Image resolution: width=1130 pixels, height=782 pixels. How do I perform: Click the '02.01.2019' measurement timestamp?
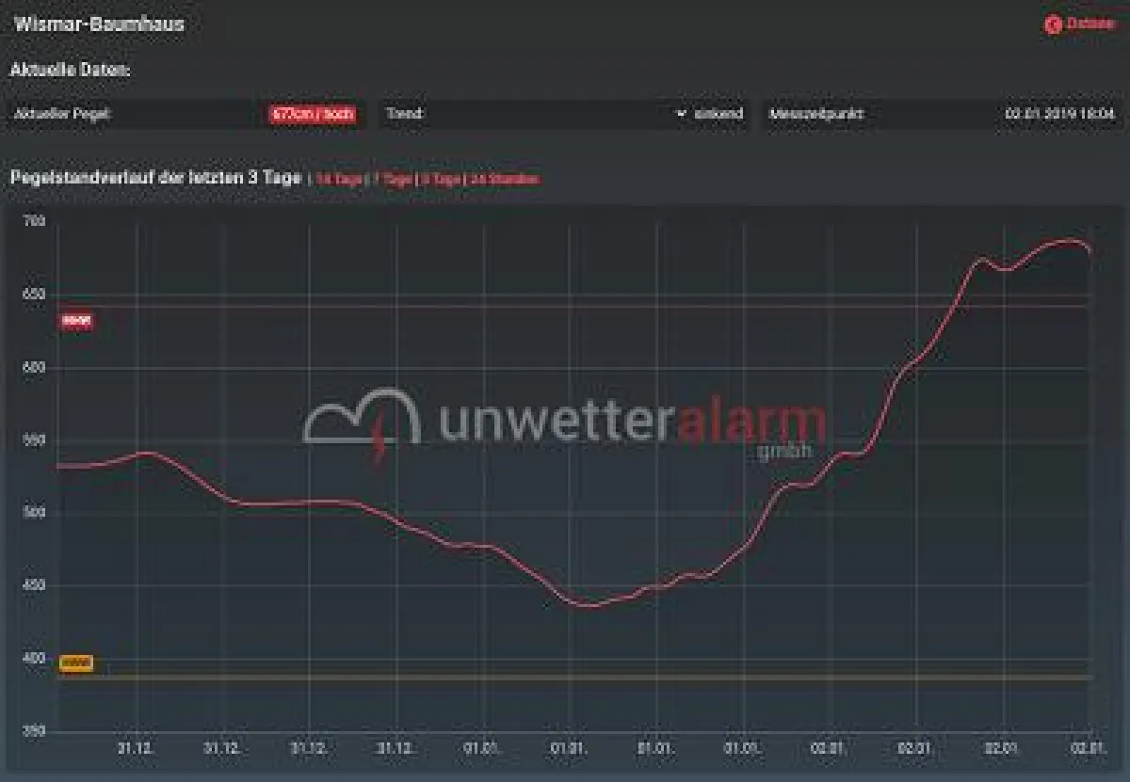[1061, 114]
